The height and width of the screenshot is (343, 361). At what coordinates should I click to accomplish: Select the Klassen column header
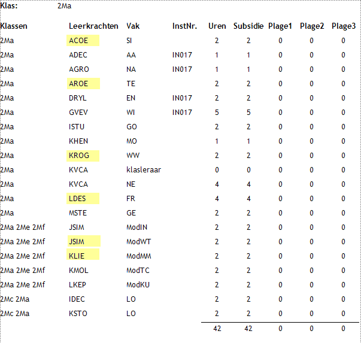click(x=14, y=26)
